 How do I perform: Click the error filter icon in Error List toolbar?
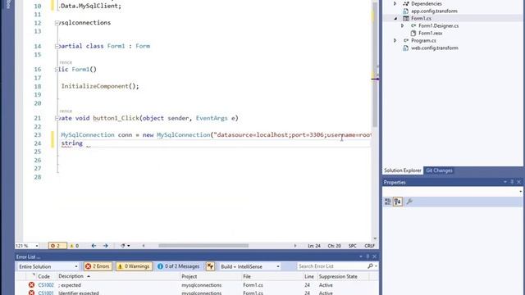coord(210,266)
